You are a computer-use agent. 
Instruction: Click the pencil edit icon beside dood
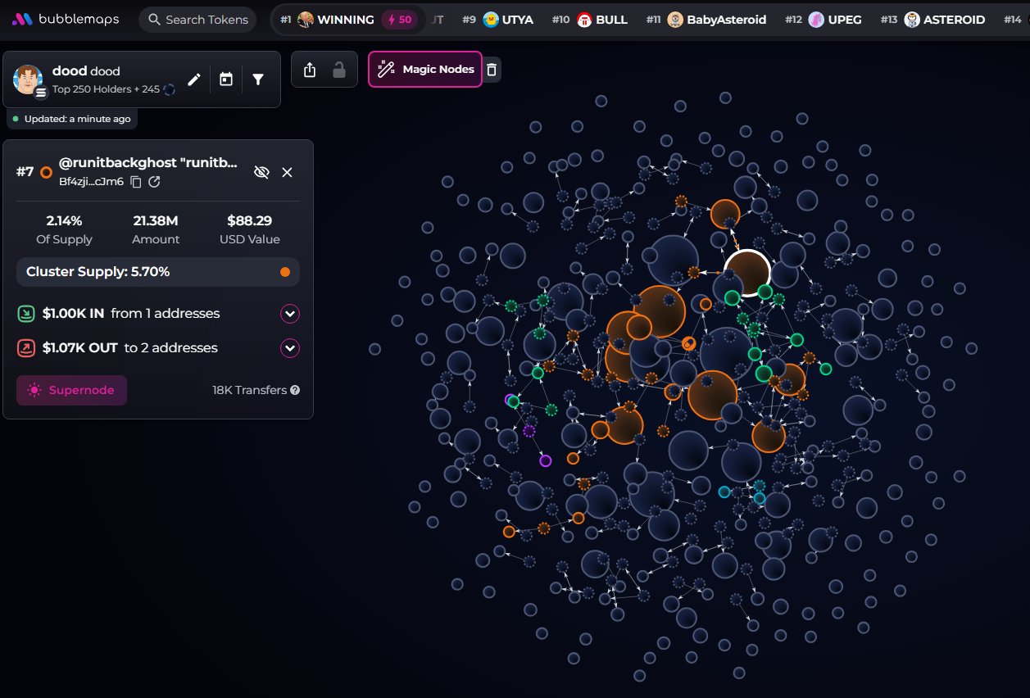pos(194,79)
